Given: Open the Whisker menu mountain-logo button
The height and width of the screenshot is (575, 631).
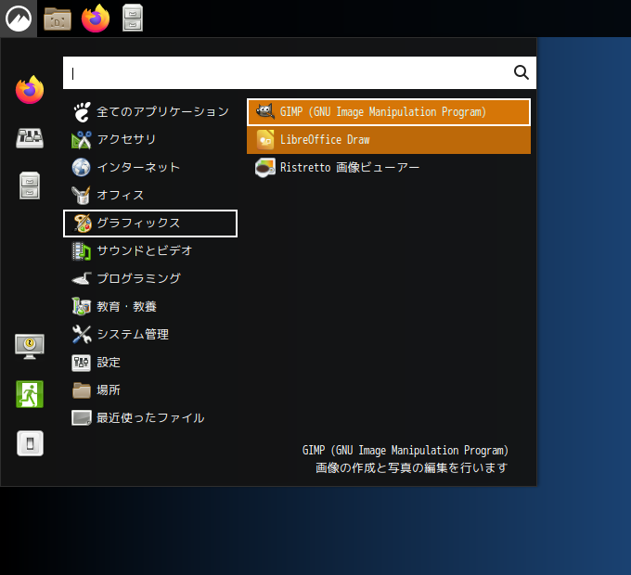Looking at the screenshot, I should 19,19.
